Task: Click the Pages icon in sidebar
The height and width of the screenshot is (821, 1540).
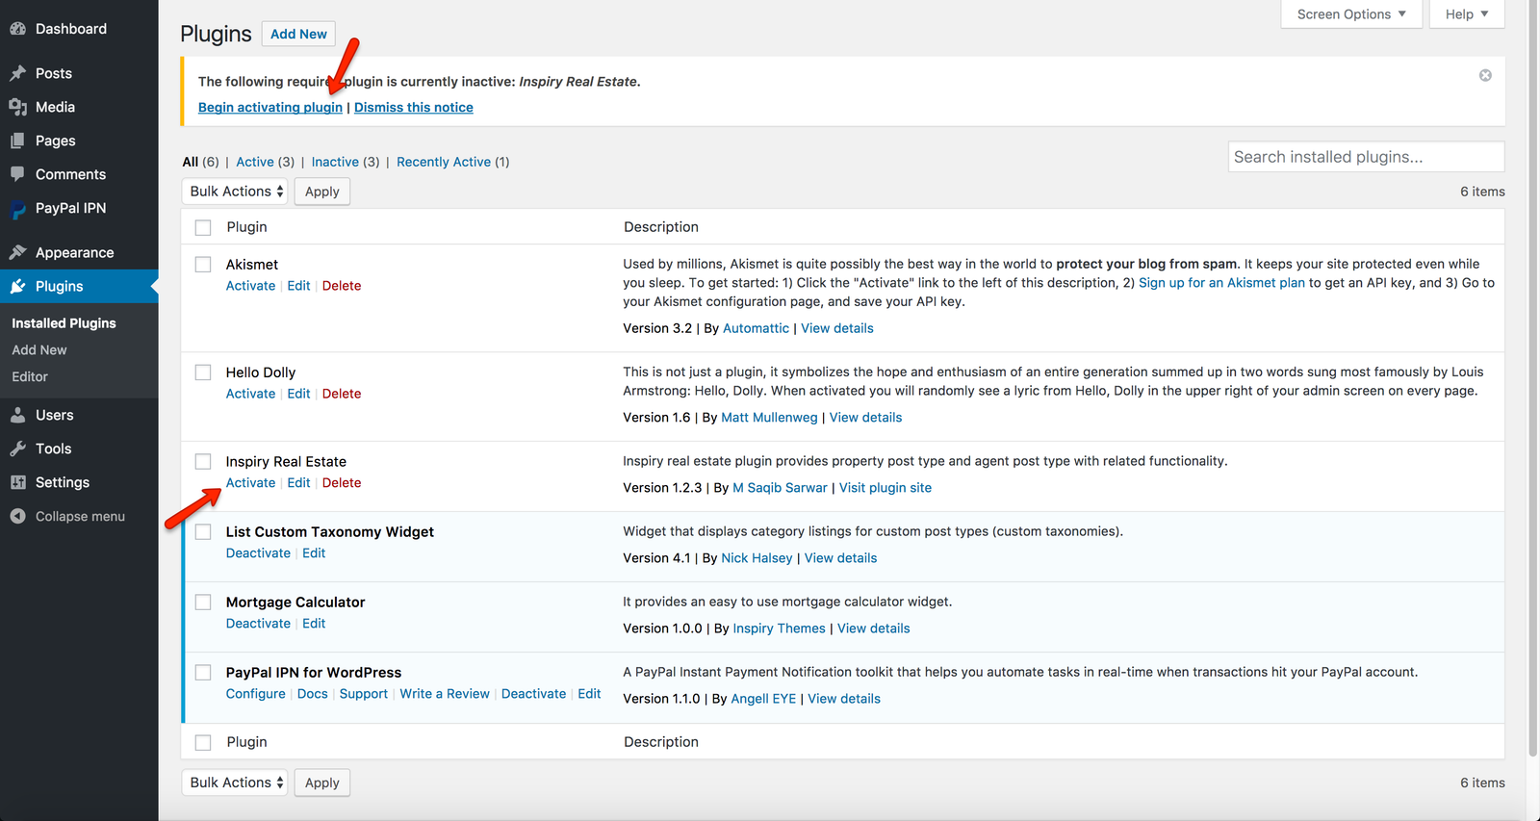Action: (17, 141)
